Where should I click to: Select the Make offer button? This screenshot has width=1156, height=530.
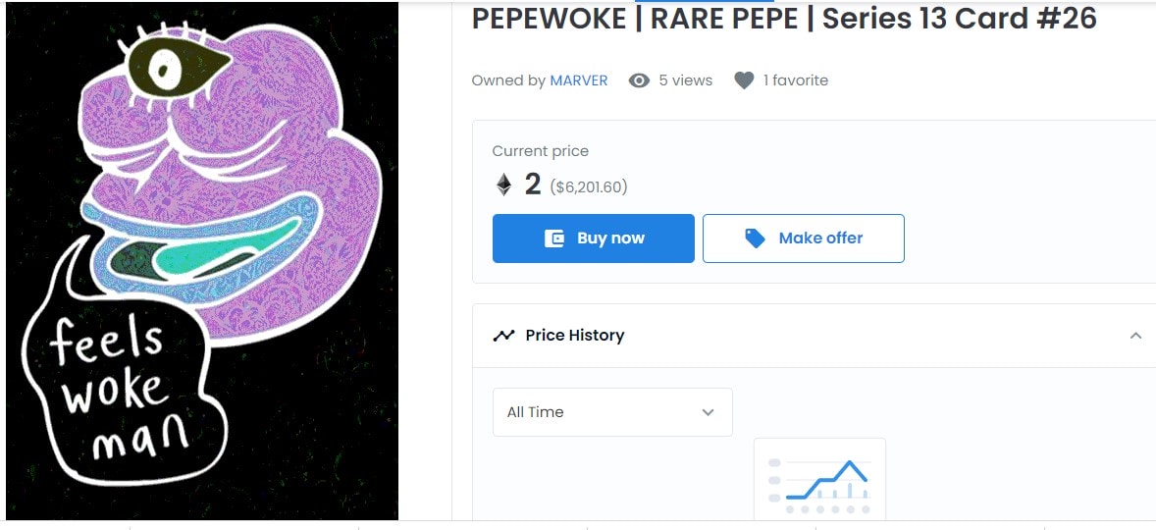pyautogui.click(x=804, y=238)
